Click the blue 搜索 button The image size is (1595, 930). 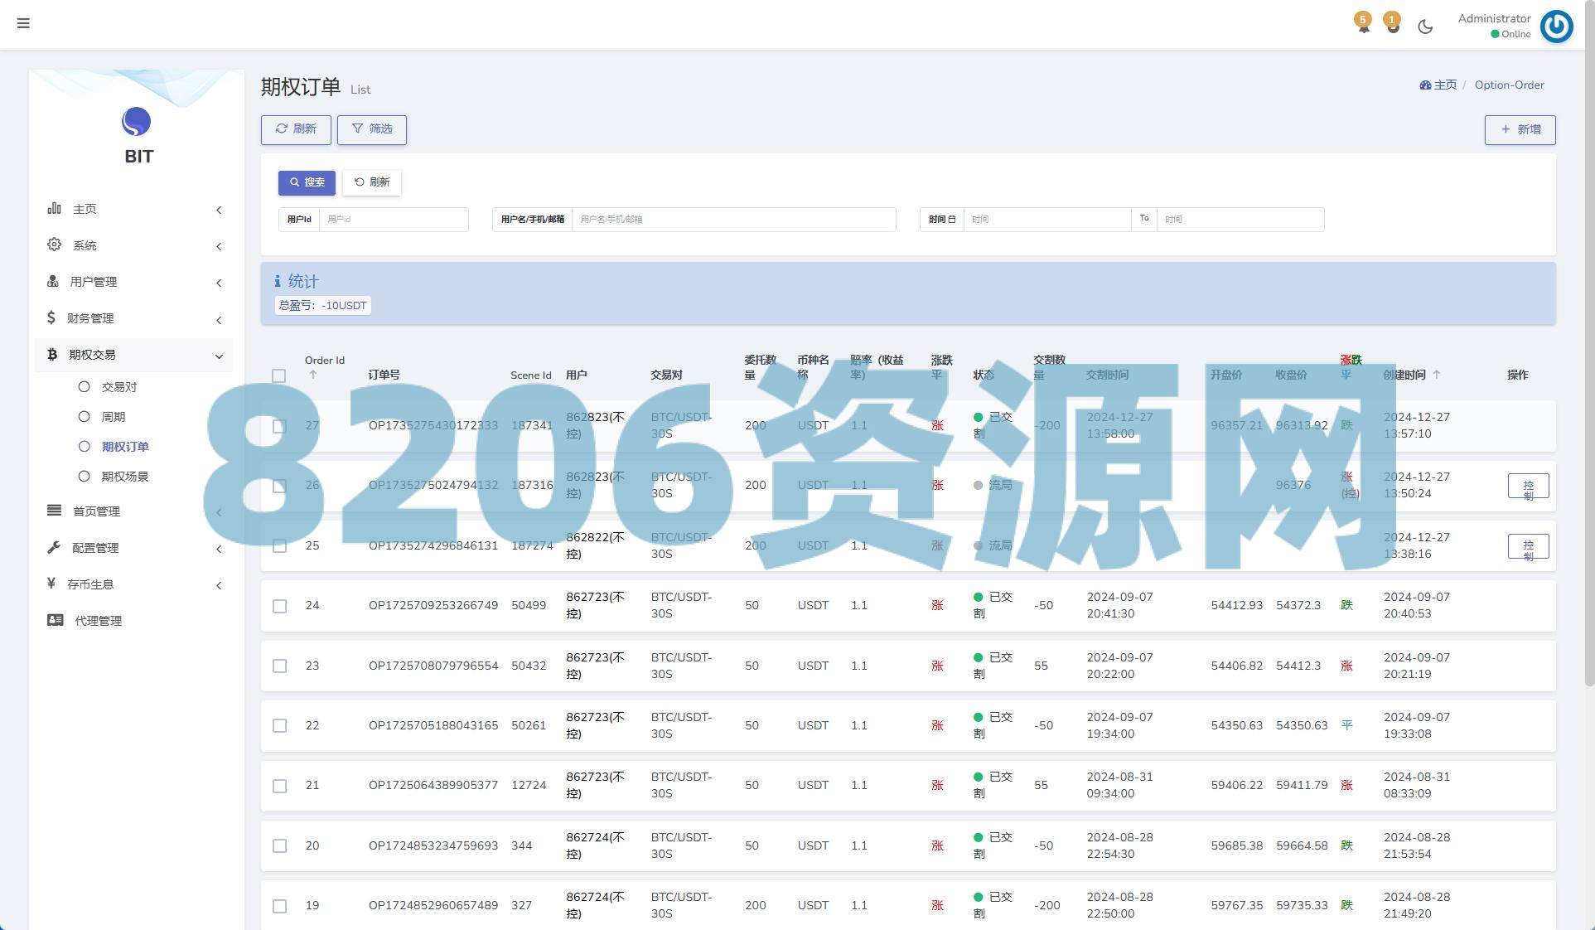point(307,182)
